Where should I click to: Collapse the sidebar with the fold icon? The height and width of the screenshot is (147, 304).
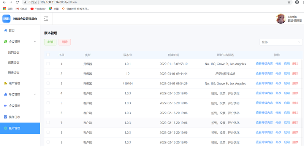(46, 19)
